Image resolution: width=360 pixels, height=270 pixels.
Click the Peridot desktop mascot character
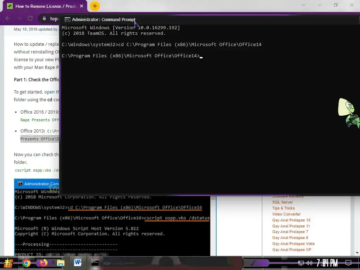349,112
